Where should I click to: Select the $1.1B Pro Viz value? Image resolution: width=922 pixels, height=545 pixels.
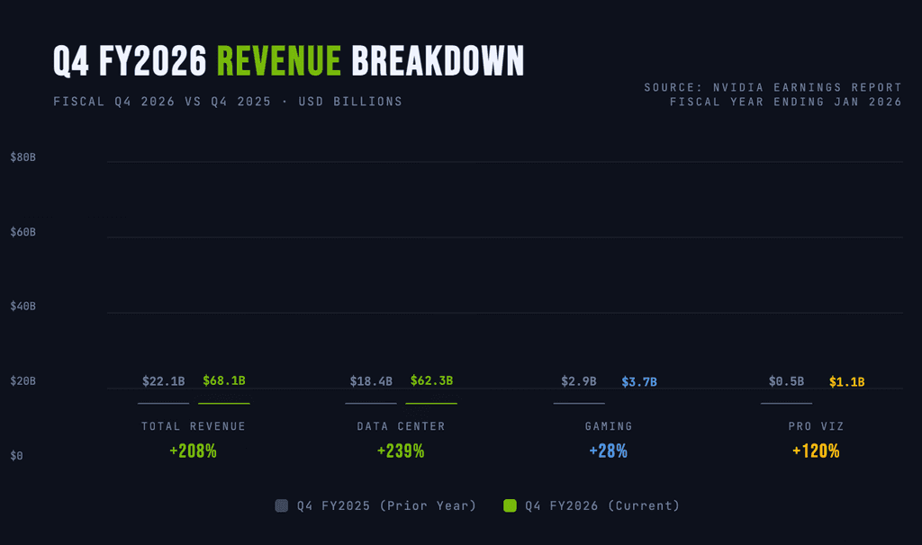pyautogui.click(x=846, y=381)
